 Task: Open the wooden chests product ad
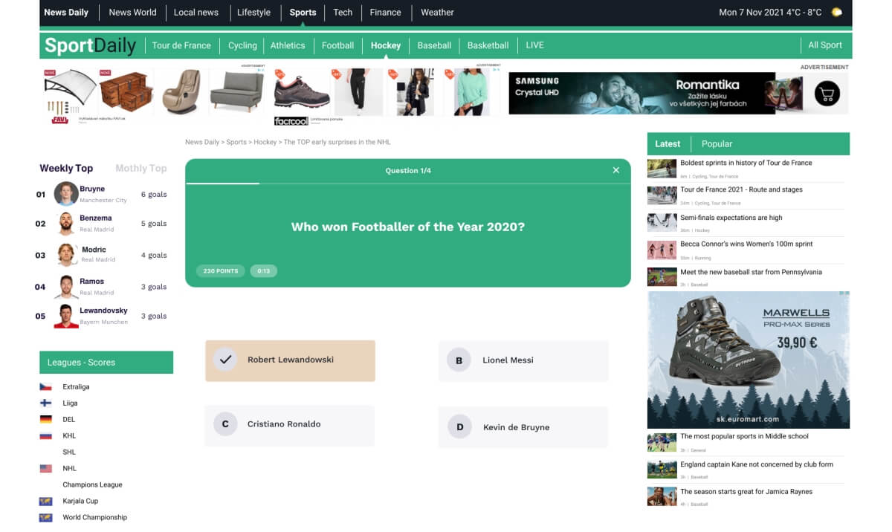pos(125,92)
